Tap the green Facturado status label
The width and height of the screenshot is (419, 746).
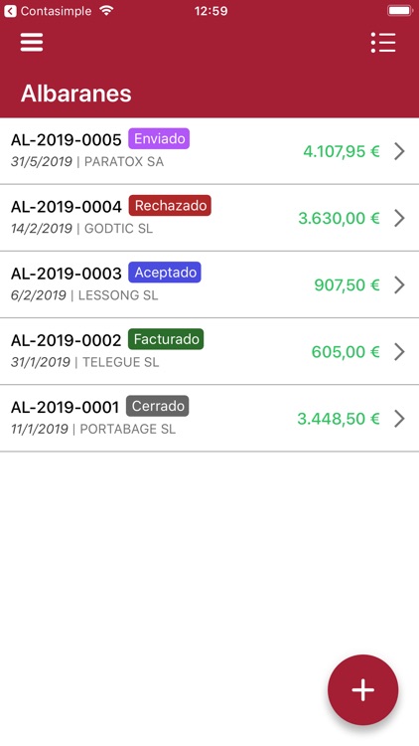[x=166, y=339]
